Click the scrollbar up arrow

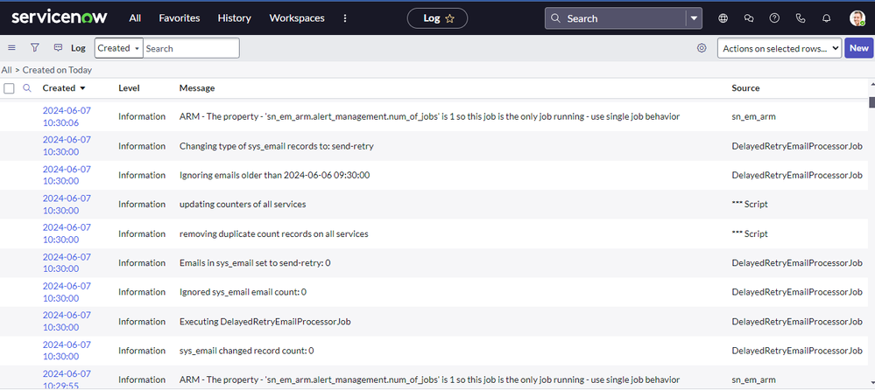click(871, 84)
